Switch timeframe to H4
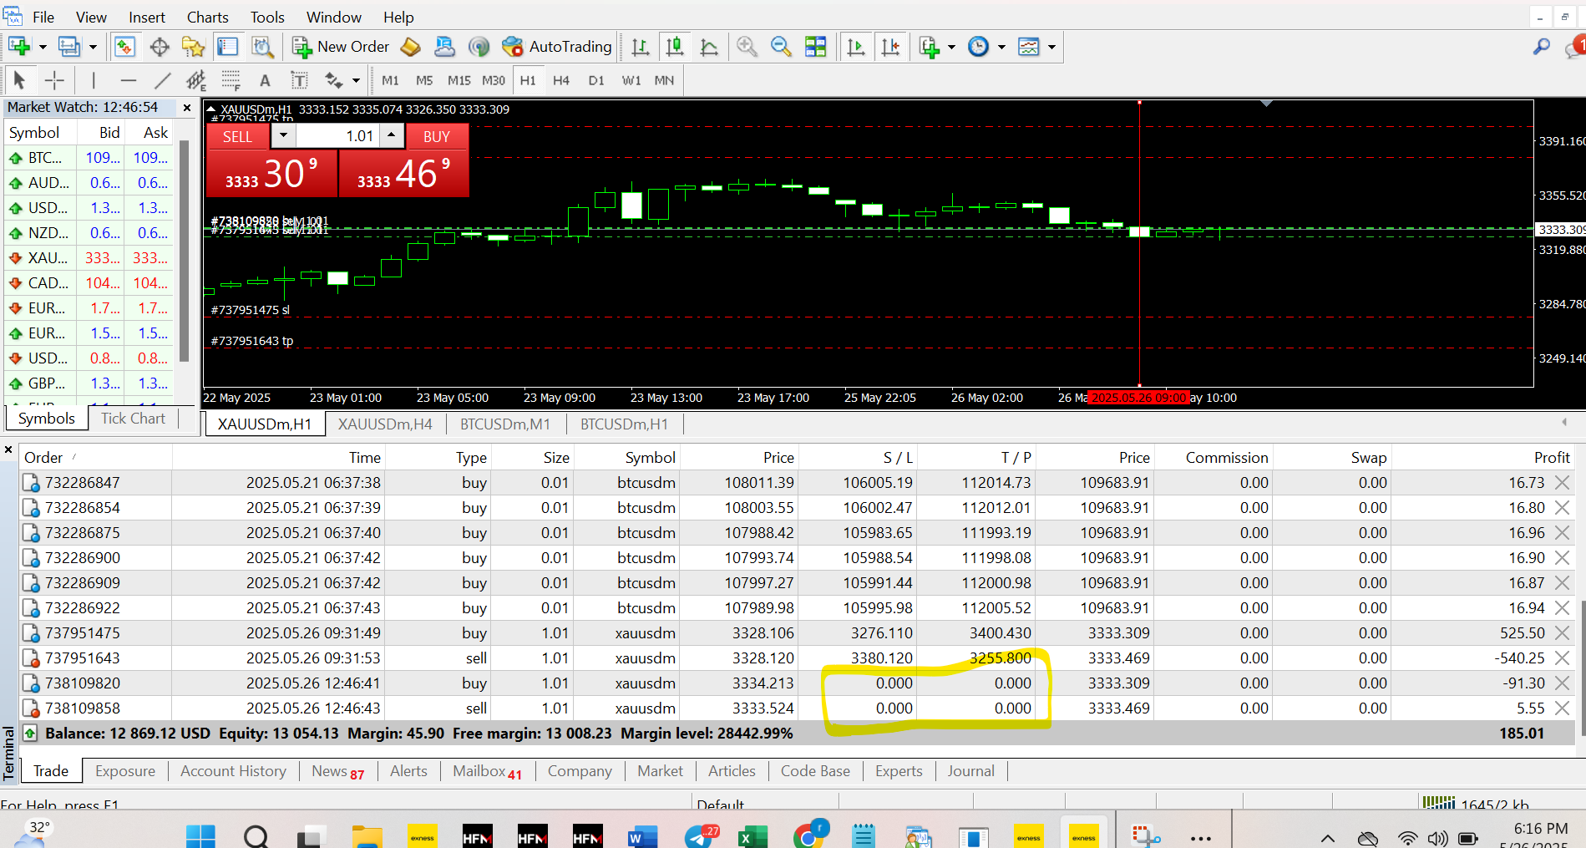This screenshot has width=1586, height=848. point(561,80)
